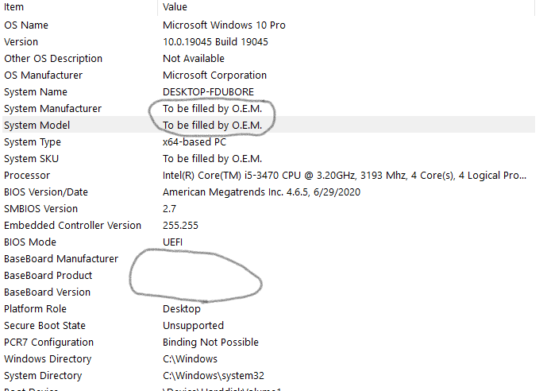Image resolution: width=547 pixels, height=391 pixels.
Task: Sort by the Item column header
Action: point(14,7)
